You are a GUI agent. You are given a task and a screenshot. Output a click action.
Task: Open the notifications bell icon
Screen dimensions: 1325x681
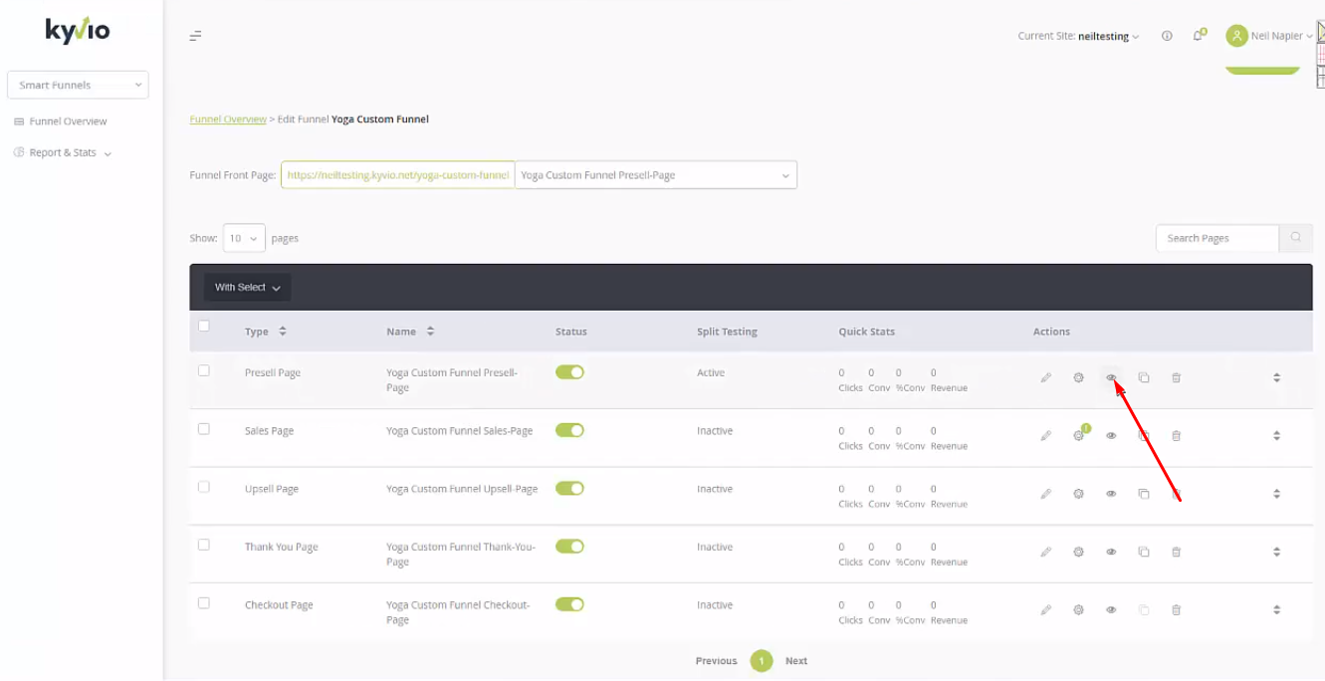pyautogui.click(x=1199, y=36)
